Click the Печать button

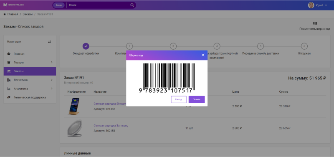(x=197, y=99)
